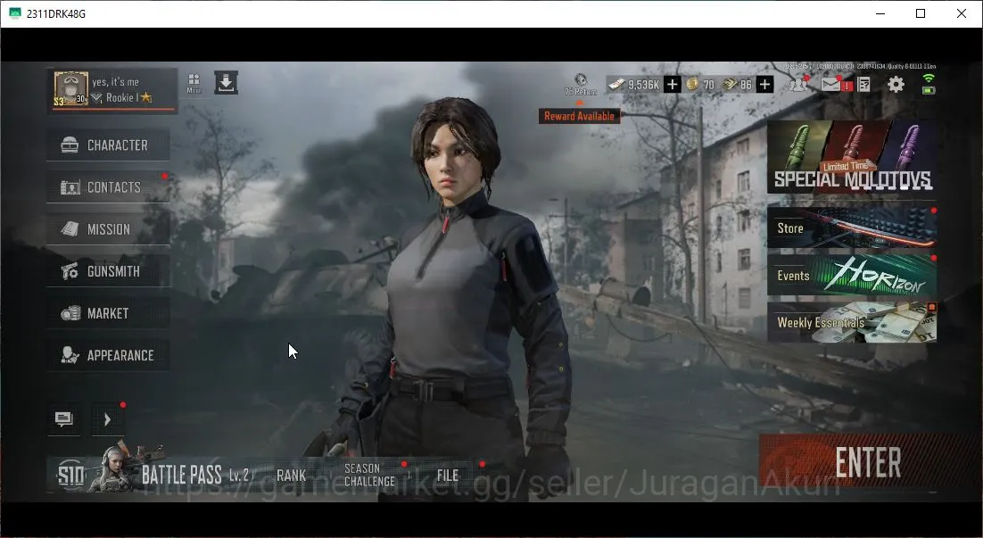Open the task checklist icon
983x538 pixels.
tap(863, 84)
